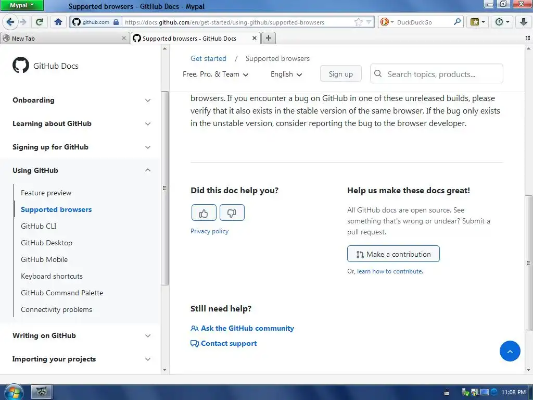Open a new tab with the plus button
Image resolution: width=533 pixels, height=400 pixels.
269,38
